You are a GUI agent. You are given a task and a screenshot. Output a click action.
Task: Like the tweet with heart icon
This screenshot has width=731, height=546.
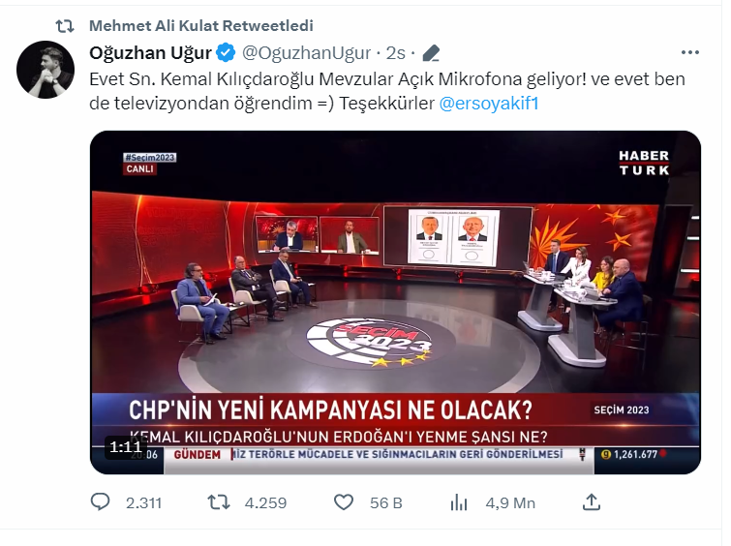[x=344, y=502]
